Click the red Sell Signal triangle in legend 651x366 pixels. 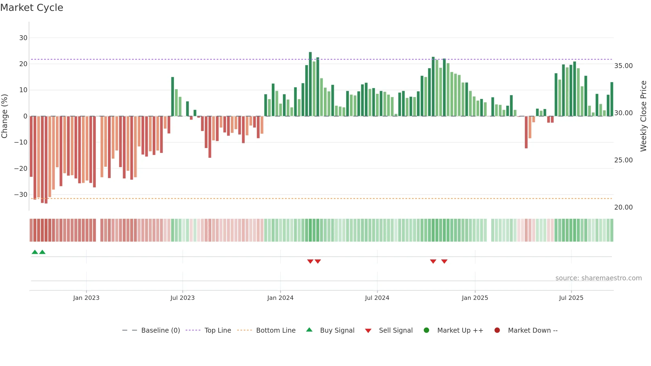coord(368,331)
